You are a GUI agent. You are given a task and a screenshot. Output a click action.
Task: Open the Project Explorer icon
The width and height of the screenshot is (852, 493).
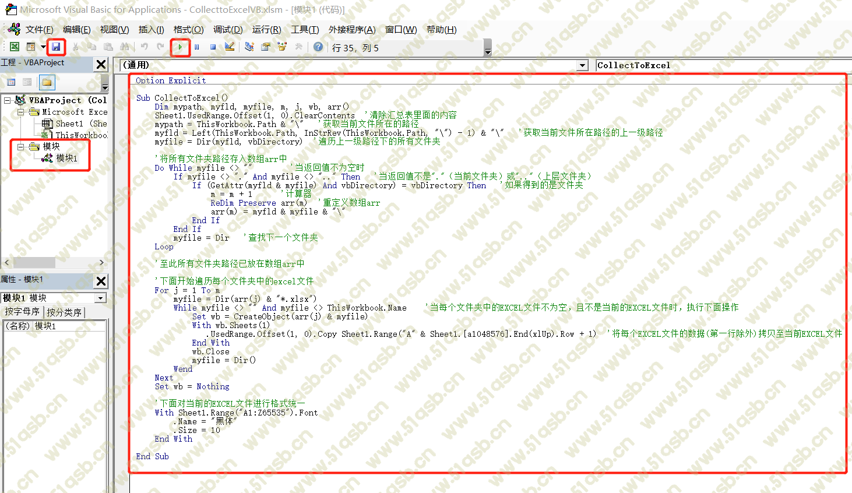(249, 47)
